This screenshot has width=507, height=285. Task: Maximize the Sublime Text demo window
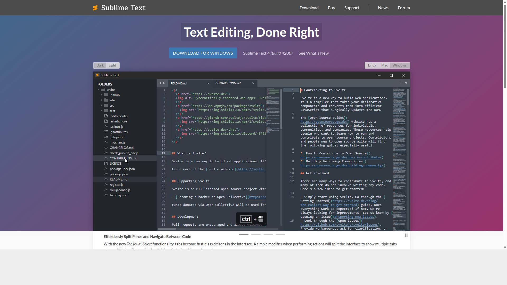click(x=391, y=75)
